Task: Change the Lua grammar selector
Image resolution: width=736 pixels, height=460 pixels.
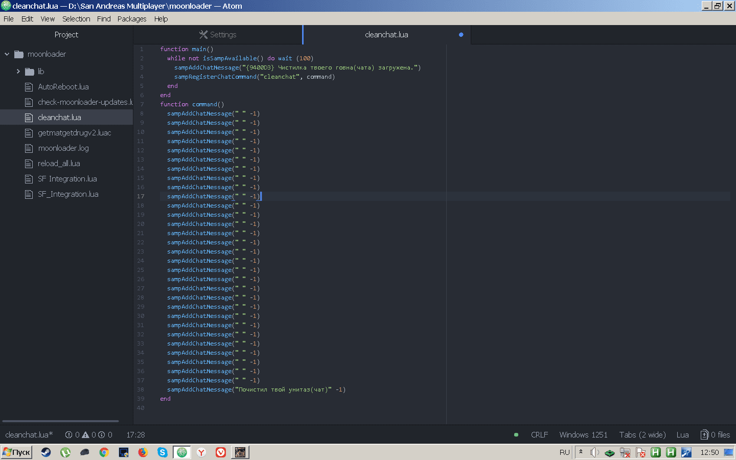Action: tap(682, 435)
